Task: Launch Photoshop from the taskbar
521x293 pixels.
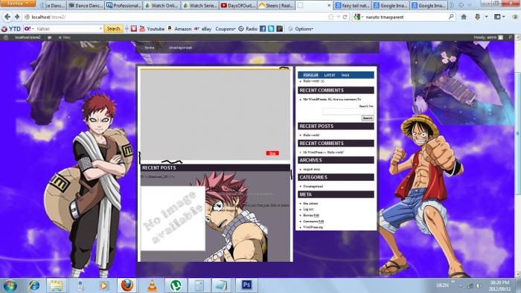Action: click(x=246, y=285)
